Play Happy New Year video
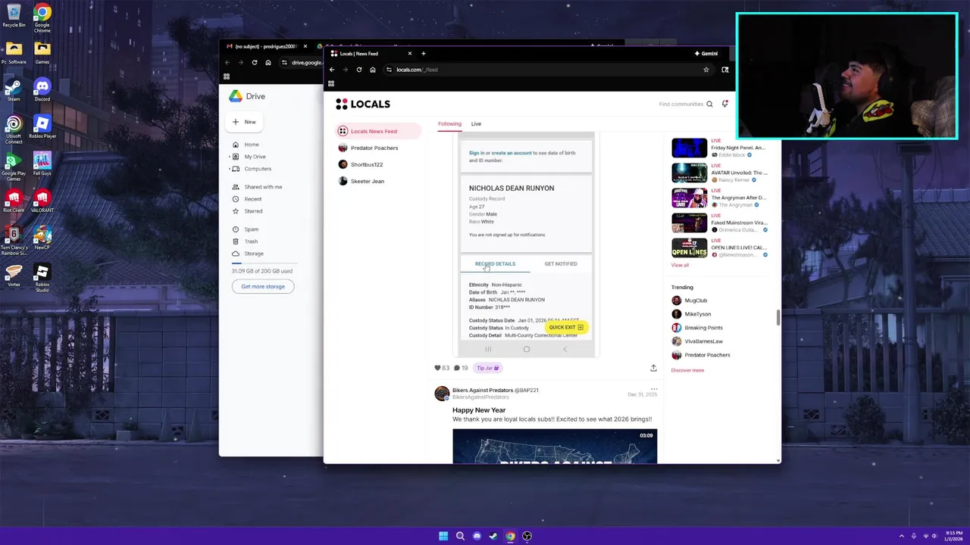970x545 pixels. pos(555,447)
